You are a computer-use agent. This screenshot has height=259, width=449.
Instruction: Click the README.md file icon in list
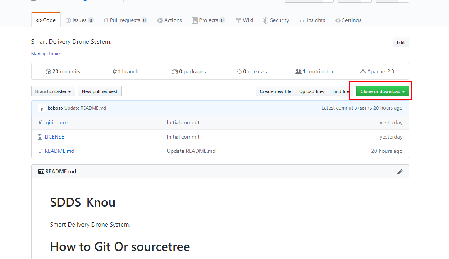[x=40, y=151]
